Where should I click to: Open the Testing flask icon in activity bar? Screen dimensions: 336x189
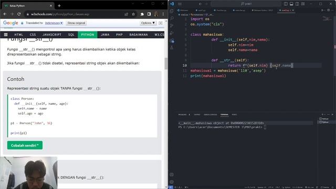(x=172, y=48)
